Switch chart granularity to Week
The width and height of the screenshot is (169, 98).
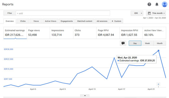(x=147, y=43)
